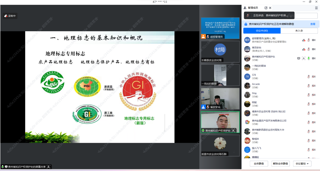
Task: Unmute microphone for 省农安站
Action: click(309, 49)
